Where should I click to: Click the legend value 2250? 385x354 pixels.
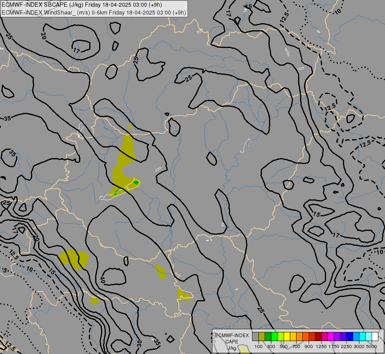346,347
